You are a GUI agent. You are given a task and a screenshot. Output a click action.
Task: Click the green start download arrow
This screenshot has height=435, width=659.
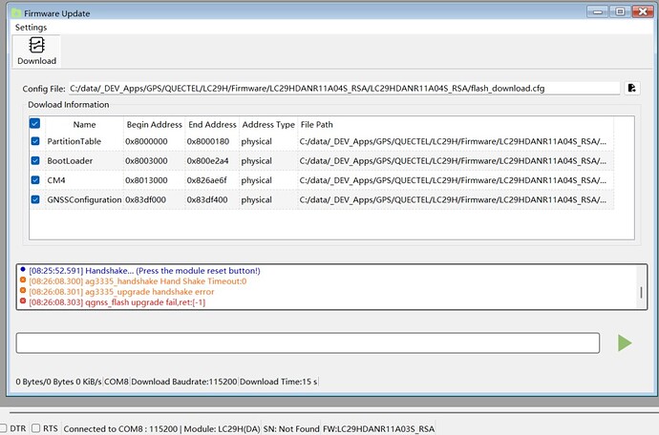(625, 342)
